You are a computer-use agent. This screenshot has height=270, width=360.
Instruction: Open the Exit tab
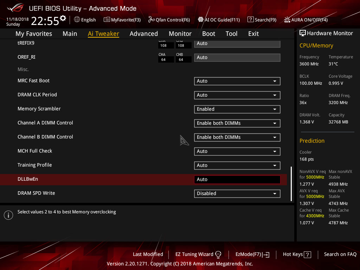[x=253, y=34]
